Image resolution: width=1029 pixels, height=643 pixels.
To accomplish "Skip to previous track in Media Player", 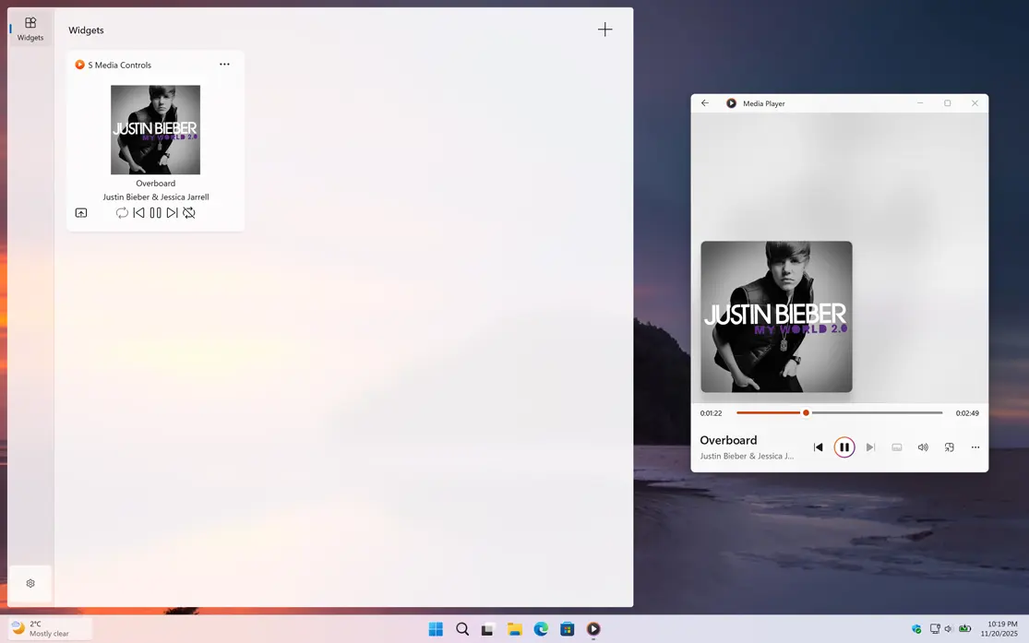I will (818, 447).
